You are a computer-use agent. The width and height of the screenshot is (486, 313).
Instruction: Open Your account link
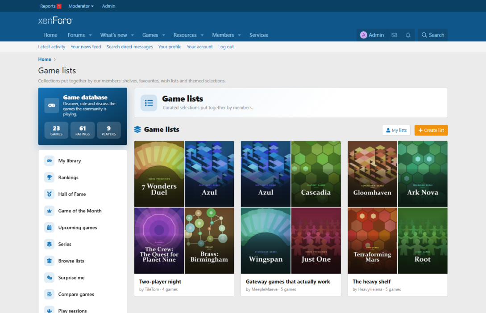click(x=199, y=47)
